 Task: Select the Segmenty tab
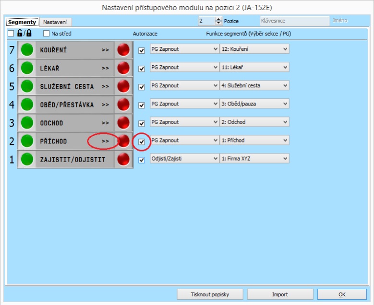pyautogui.click(x=22, y=22)
